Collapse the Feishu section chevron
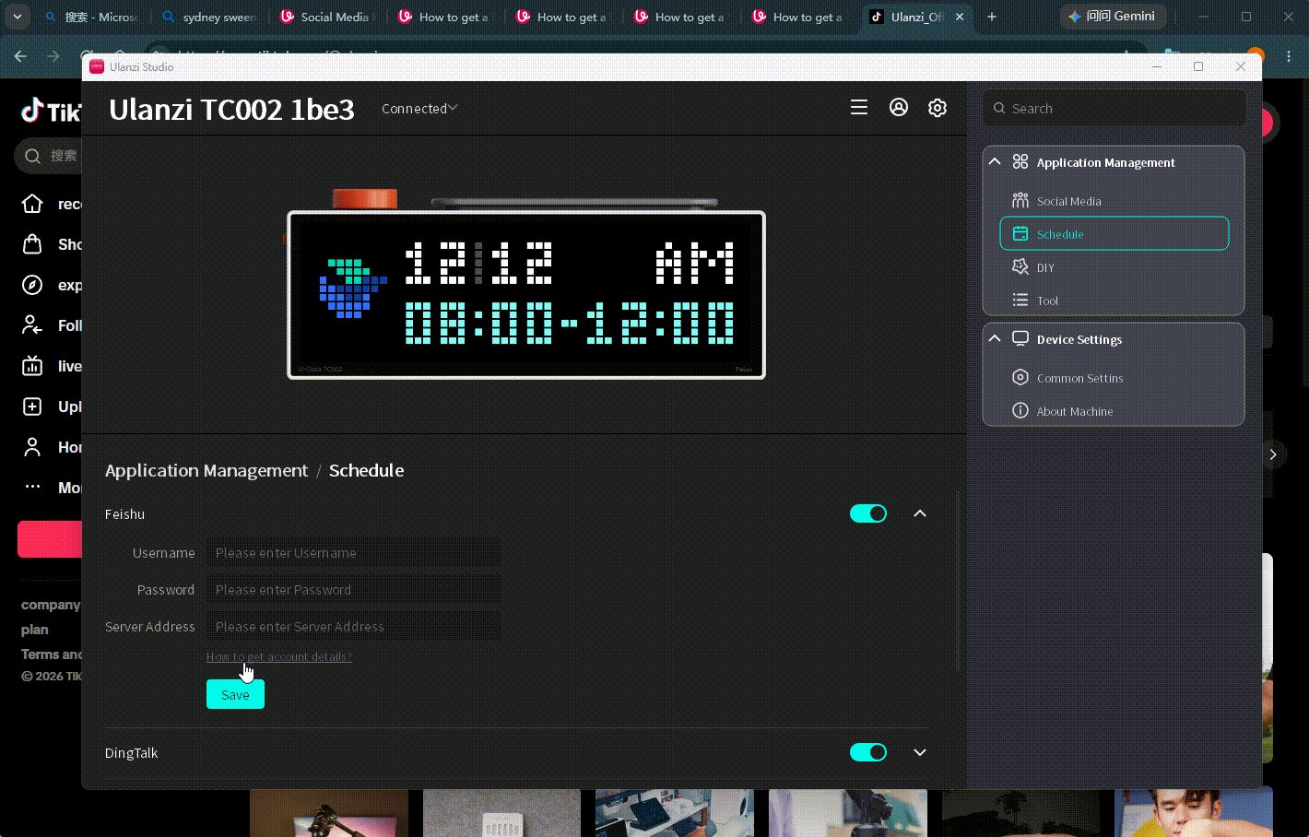Screen dimensions: 1309x837 (x=920, y=513)
